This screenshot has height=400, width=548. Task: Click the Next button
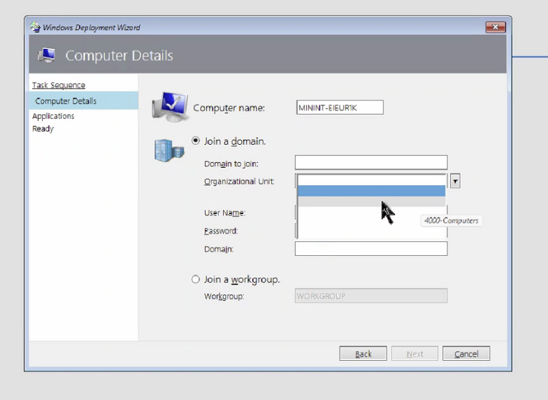415,354
